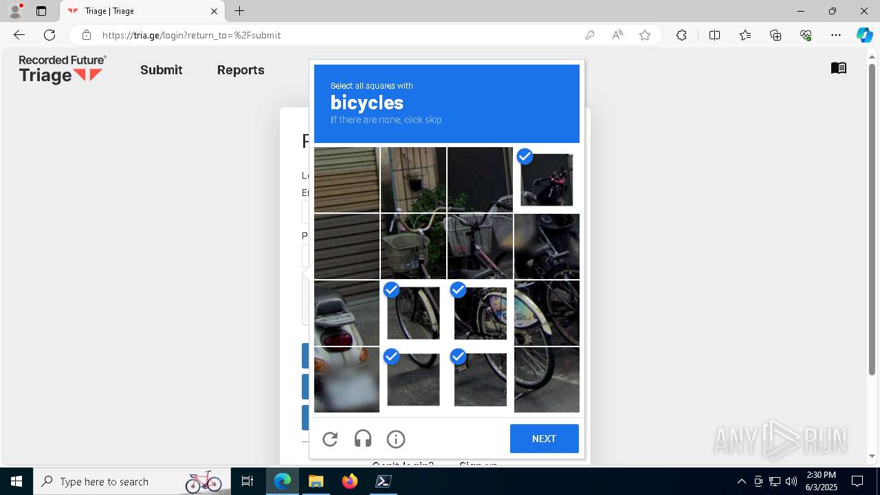Screen dimensions: 880x495
Task: Open captcha help info icon
Action: click(396, 439)
